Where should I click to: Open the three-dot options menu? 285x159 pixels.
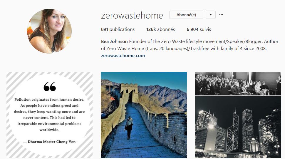click(221, 15)
